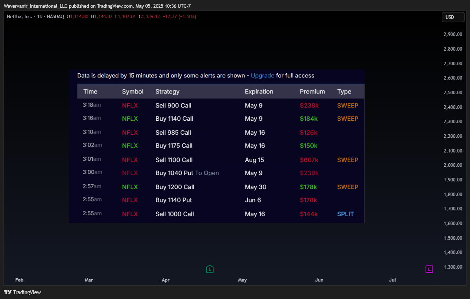Click the $126k premium value

coord(309,133)
